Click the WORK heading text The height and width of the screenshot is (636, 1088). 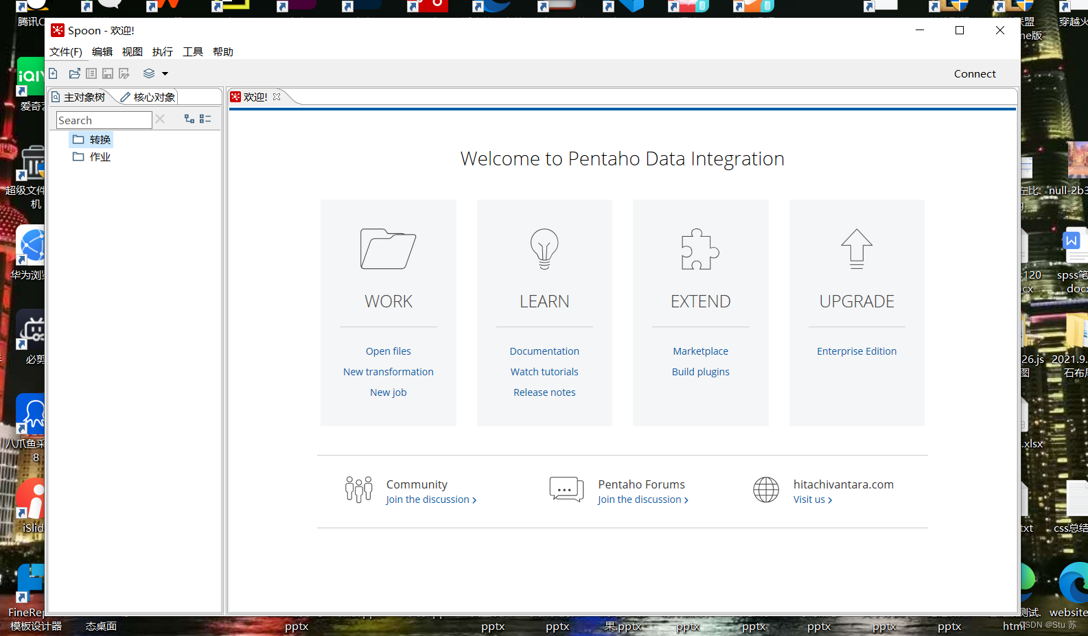tap(389, 301)
